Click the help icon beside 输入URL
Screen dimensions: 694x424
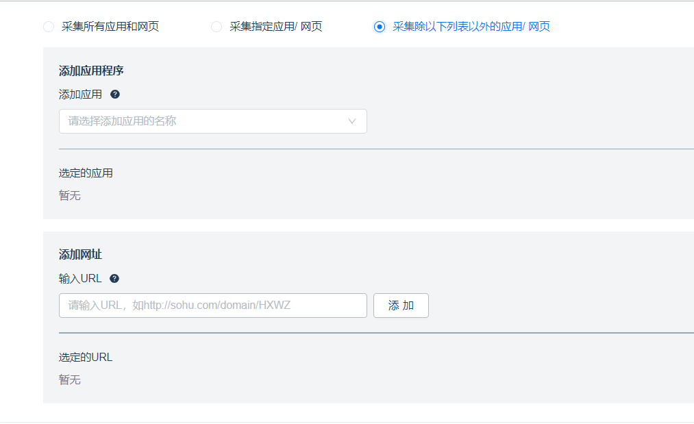click(114, 279)
